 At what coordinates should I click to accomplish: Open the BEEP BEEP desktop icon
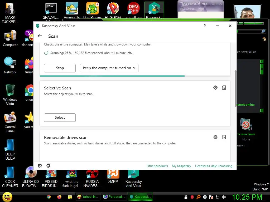click(10, 150)
